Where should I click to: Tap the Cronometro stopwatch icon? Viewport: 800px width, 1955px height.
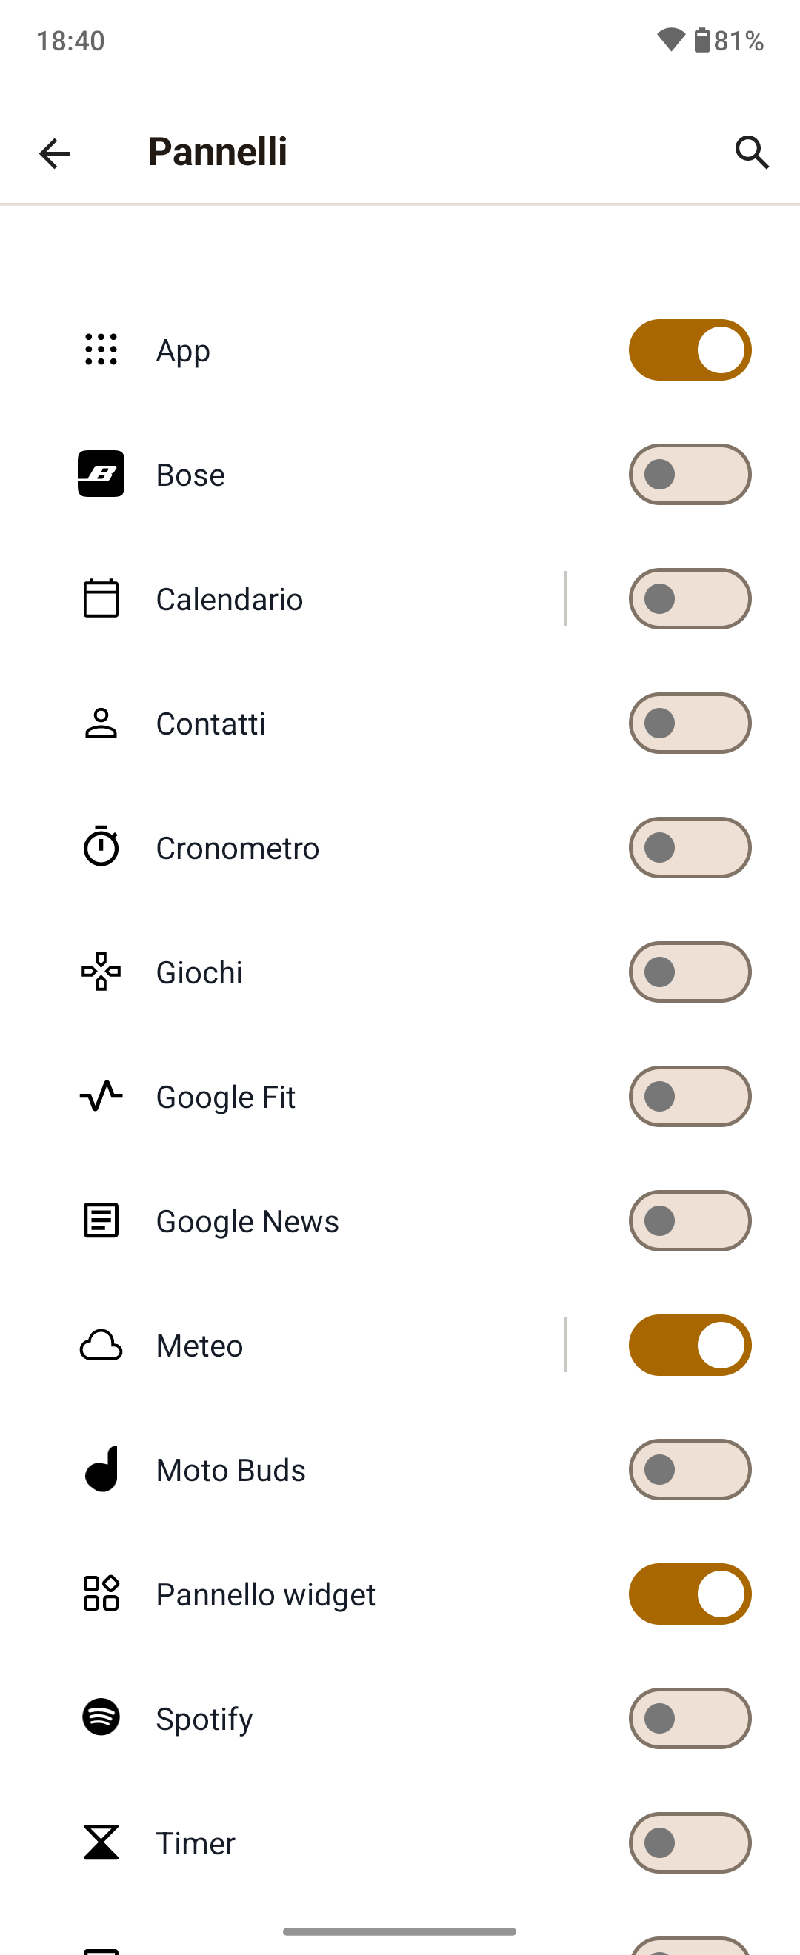point(101,847)
